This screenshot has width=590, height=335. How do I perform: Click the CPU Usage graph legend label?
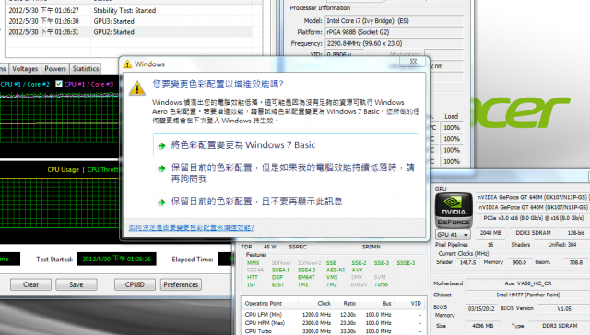tap(63, 169)
